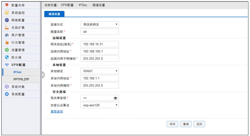Click the 连接方式 label
Image resolution: width=250 pixels, height=136 pixels.
57,25
